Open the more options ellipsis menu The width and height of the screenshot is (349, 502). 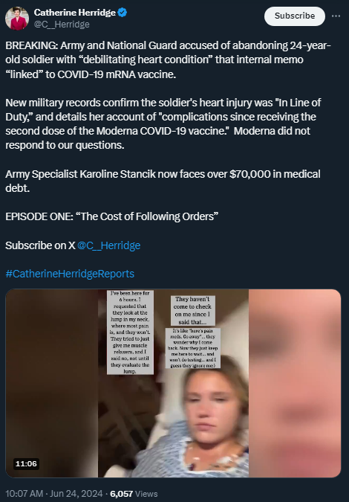[x=336, y=16]
